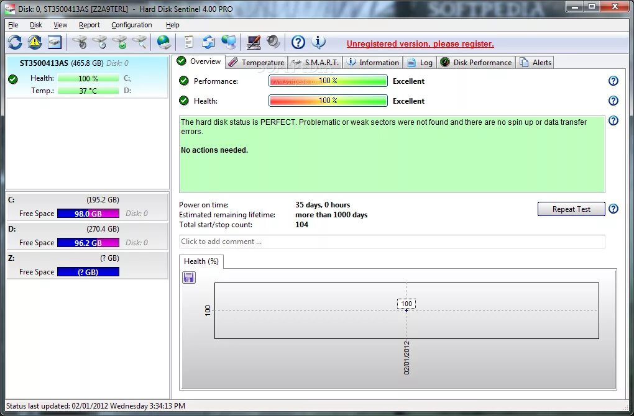Screen dimensions: 634x416
Task: Open the Disk menu
Action: coord(35,25)
